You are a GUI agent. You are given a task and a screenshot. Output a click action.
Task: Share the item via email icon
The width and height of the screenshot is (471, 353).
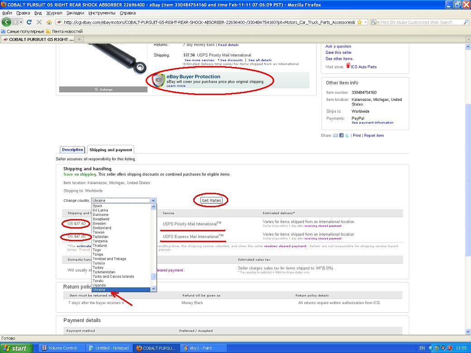coord(336,135)
